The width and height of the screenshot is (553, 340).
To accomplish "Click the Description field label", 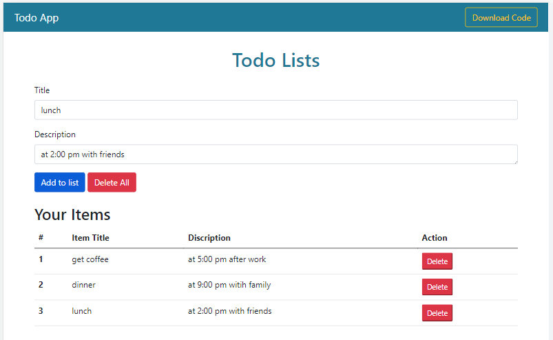I will [55, 134].
